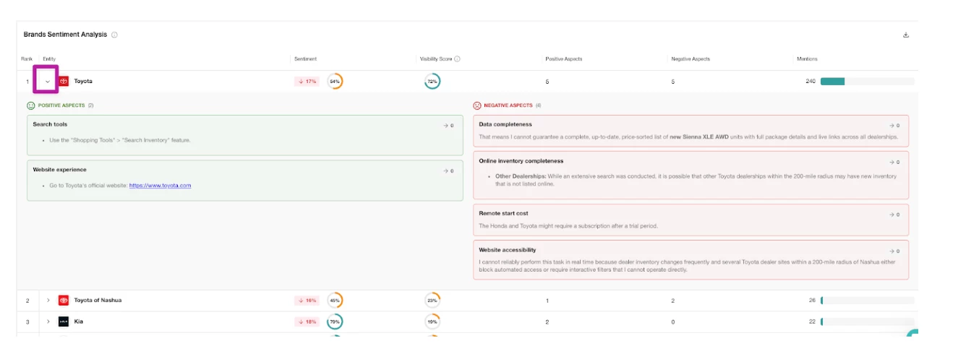The image size is (979, 364).
Task: Click Toyota of Nashua's 23% visibility ring
Action: 432,300
